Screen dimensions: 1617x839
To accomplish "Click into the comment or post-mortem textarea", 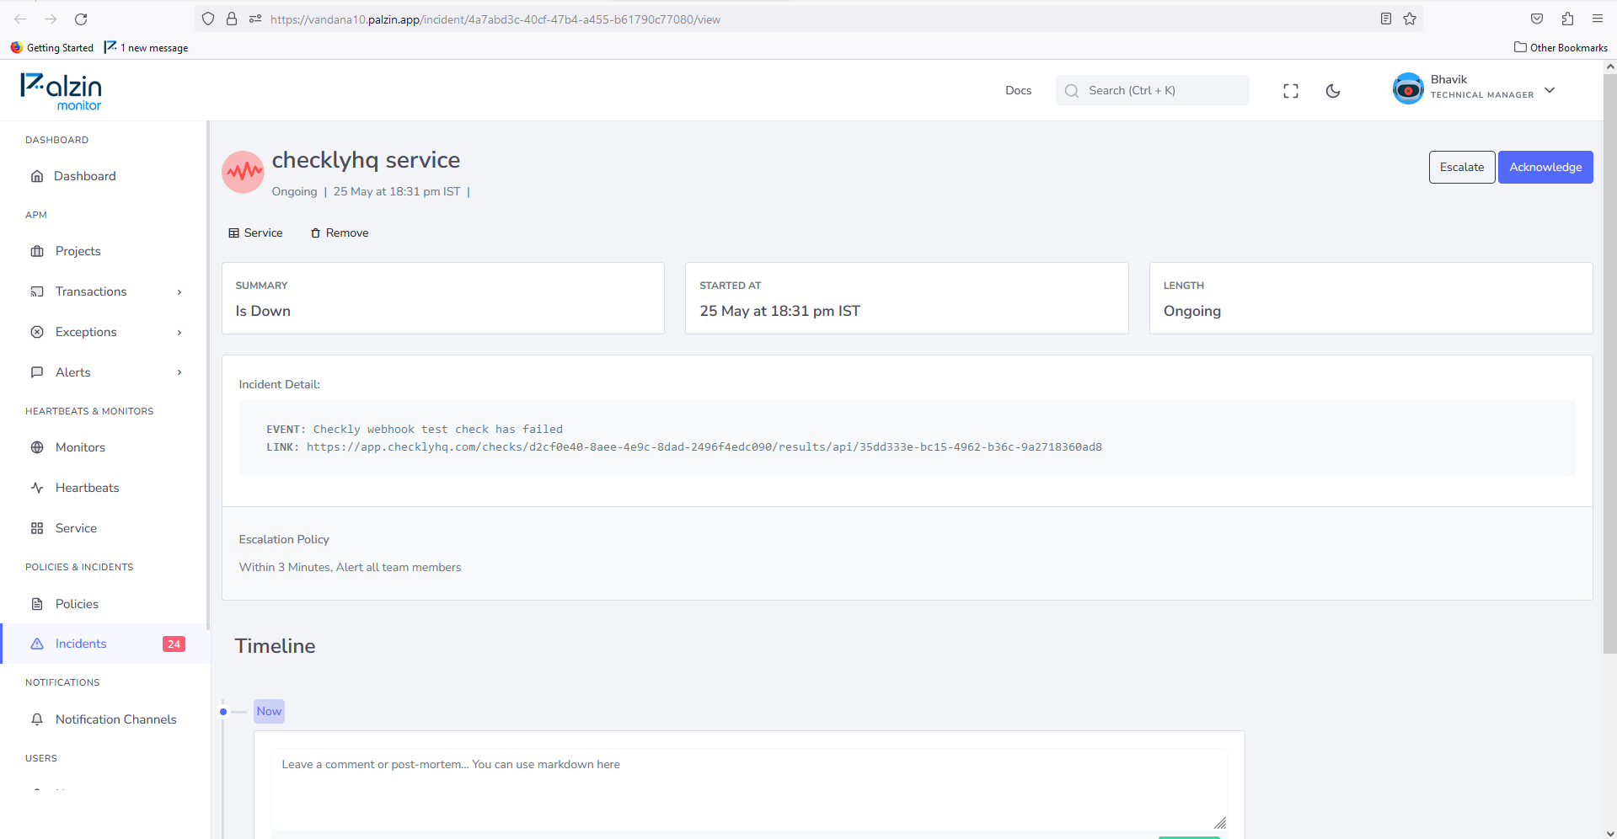I will pyautogui.click(x=749, y=789).
